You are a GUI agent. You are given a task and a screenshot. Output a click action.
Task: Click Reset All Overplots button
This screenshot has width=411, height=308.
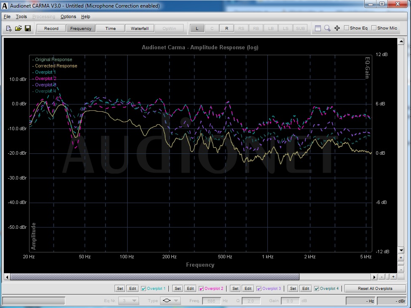[375, 289]
